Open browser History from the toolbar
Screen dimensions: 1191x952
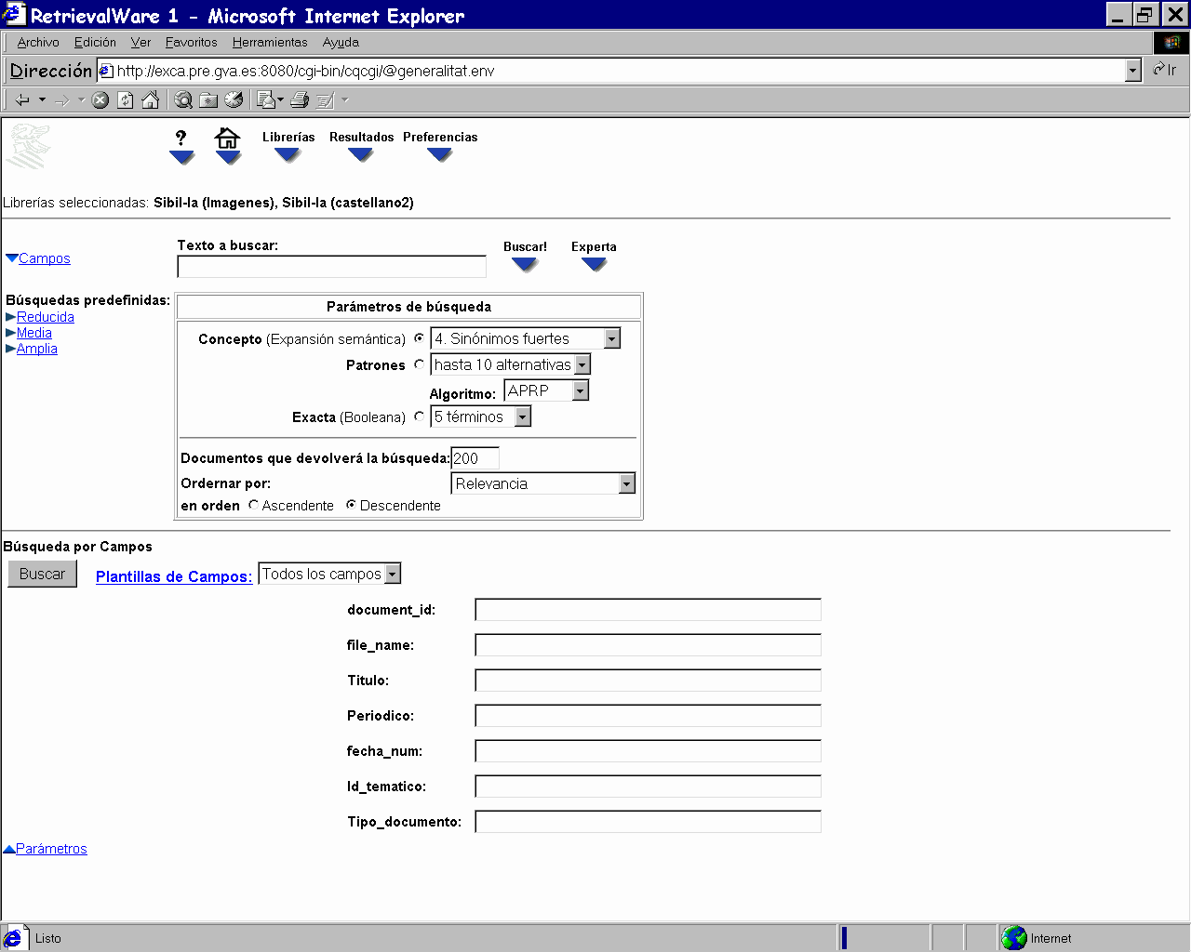(234, 100)
